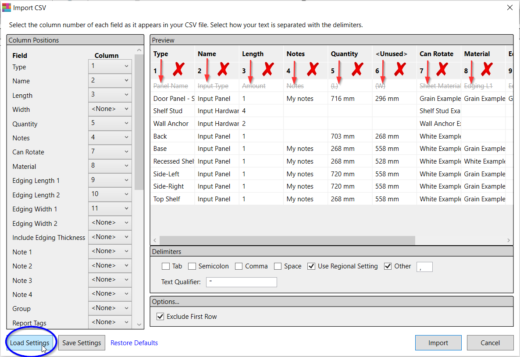This screenshot has width=520, height=357.
Task: Click the Column Positions vertical scrollbar thumb
Action: point(139,122)
